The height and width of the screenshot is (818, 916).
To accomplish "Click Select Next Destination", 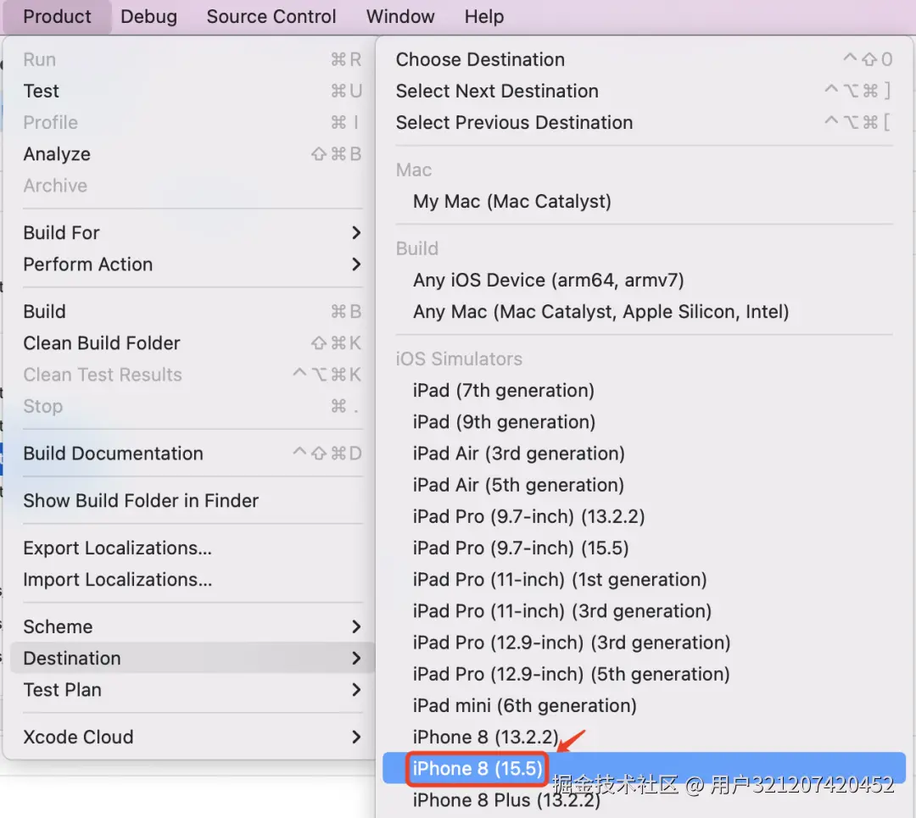I will tap(644, 91).
